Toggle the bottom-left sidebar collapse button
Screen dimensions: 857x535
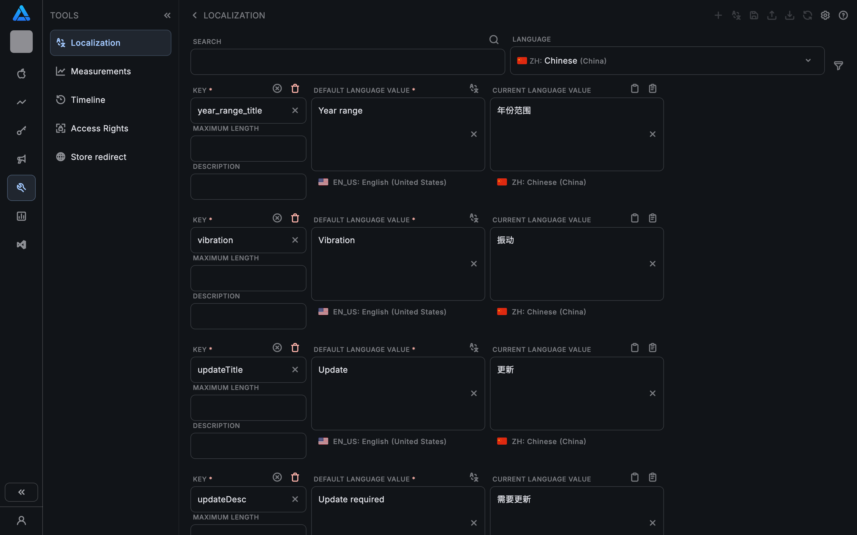21,492
